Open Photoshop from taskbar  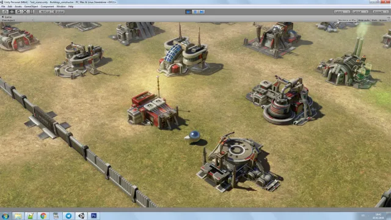pos(94,216)
